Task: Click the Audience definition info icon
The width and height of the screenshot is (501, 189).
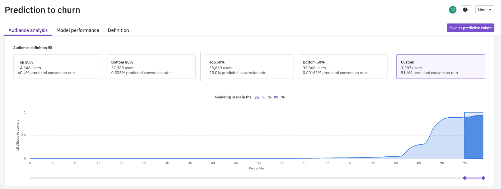Action: pos(50,48)
